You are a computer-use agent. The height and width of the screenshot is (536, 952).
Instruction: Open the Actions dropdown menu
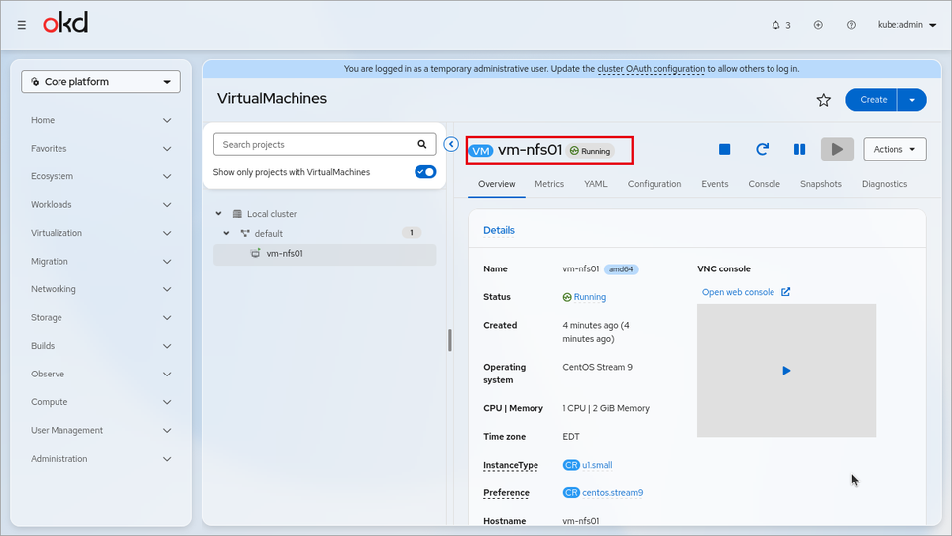click(x=894, y=150)
